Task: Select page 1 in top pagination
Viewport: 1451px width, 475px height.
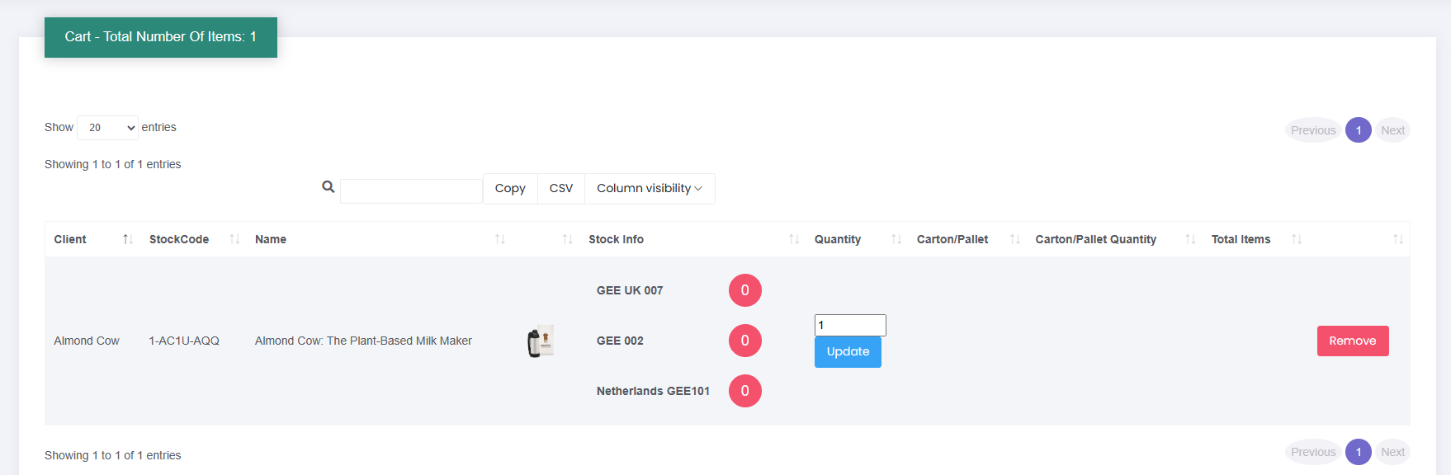Action: click(1359, 130)
